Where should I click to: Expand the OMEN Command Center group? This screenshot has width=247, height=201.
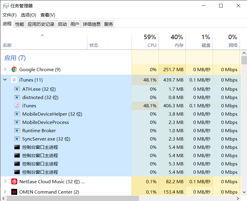coord(5,192)
